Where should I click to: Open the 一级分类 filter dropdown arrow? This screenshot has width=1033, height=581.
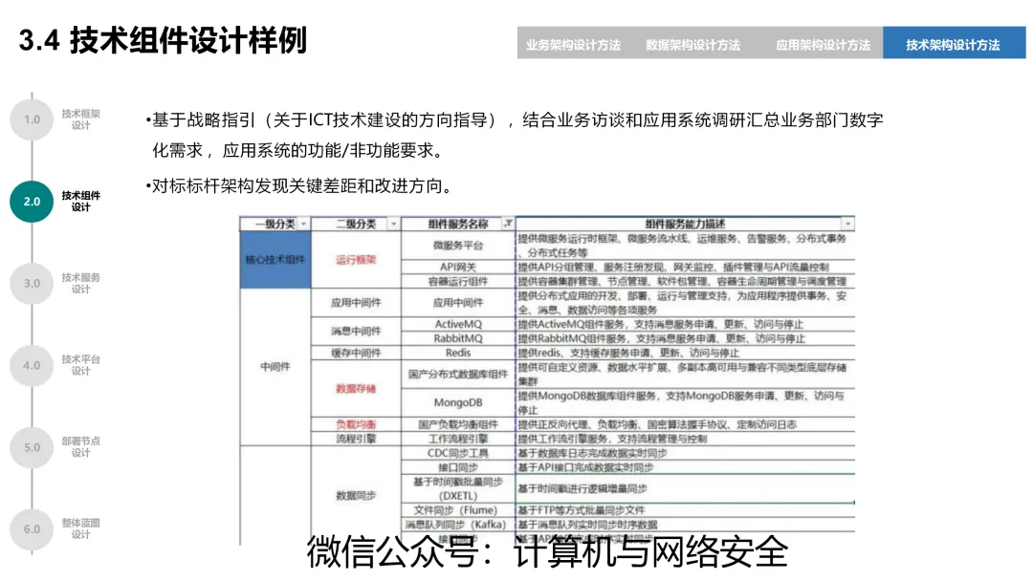pyautogui.click(x=303, y=224)
